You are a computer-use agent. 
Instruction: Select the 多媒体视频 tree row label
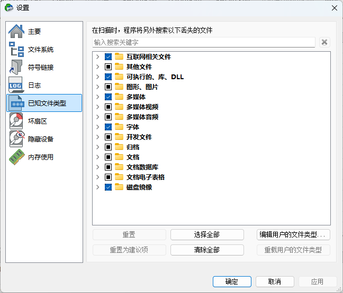(142, 107)
